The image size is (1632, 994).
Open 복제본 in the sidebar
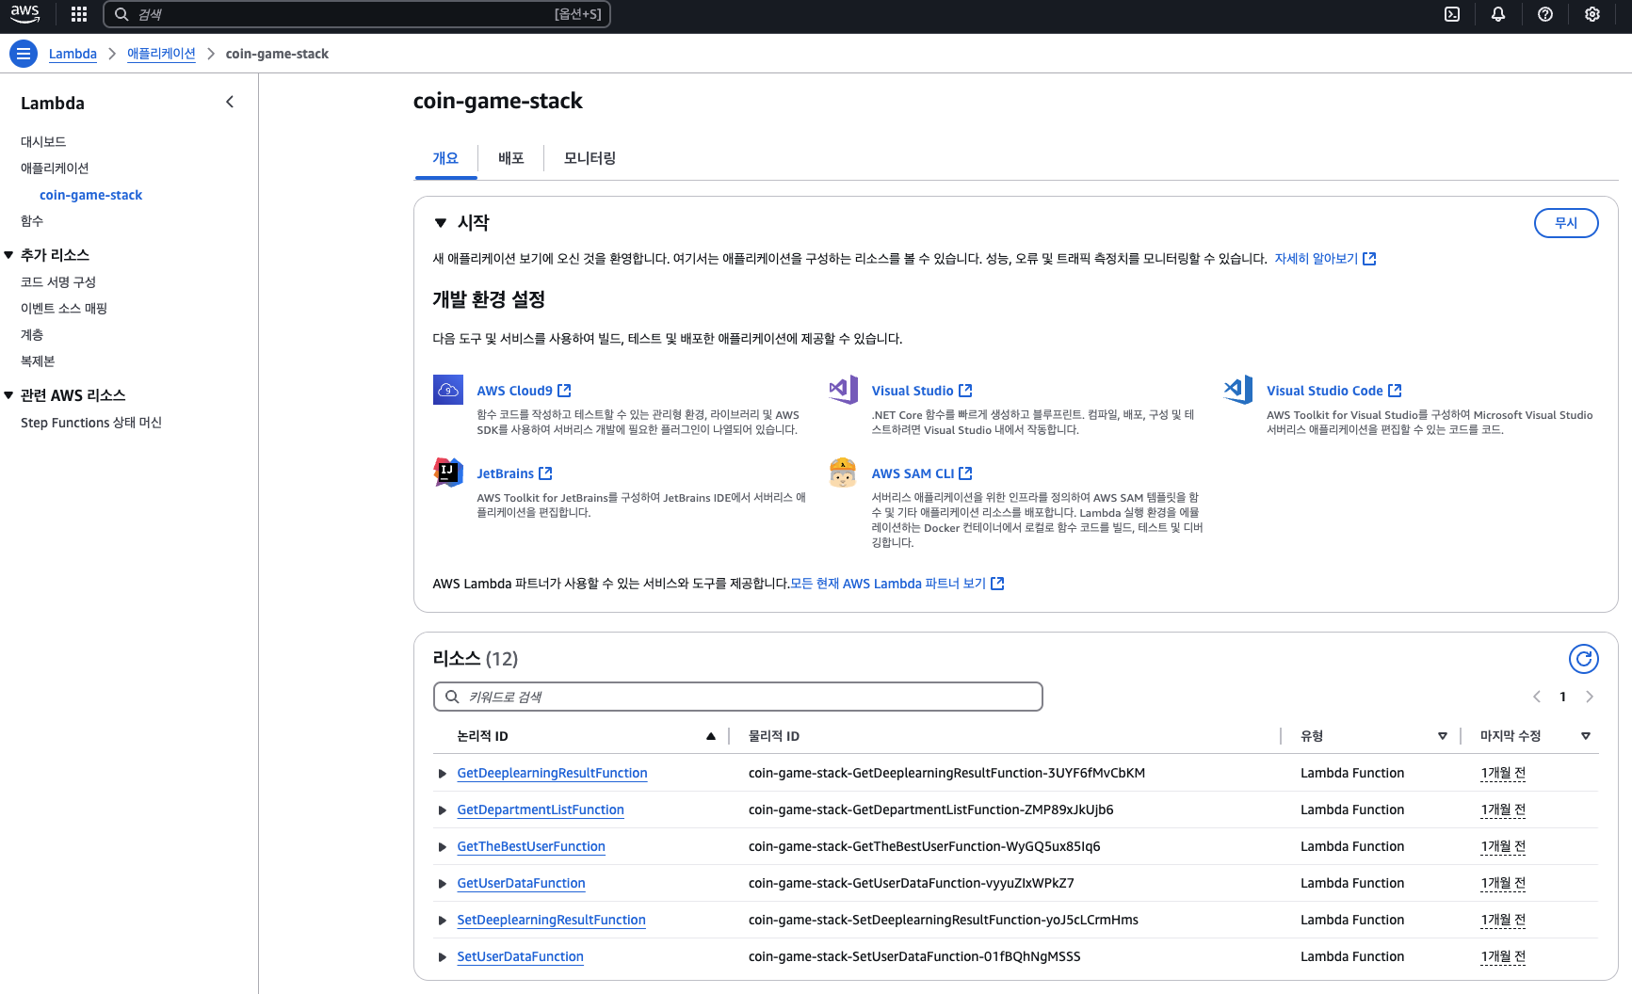click(38, 361)
